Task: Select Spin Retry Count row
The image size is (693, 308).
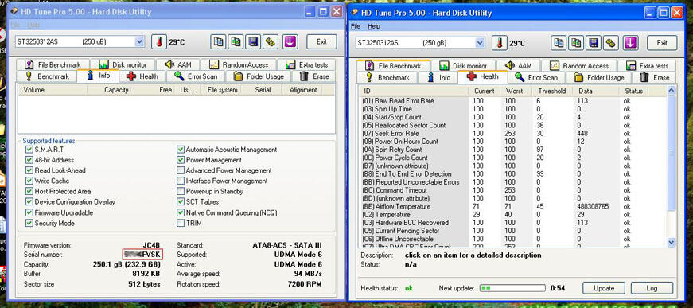Action: click(512, 150)
